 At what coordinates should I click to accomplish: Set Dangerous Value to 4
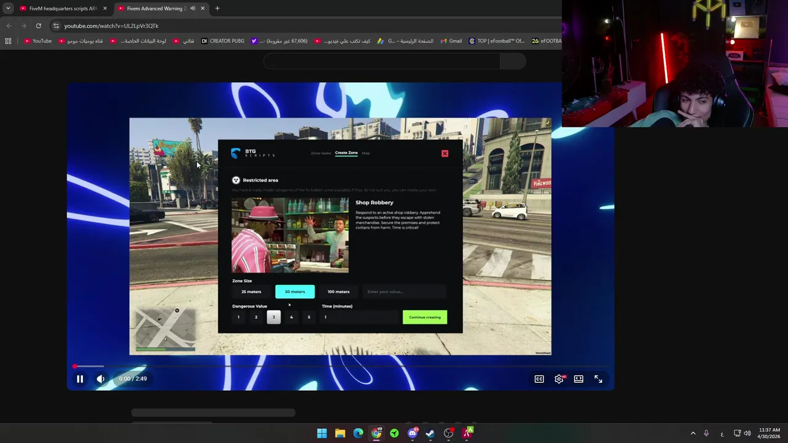291,317
